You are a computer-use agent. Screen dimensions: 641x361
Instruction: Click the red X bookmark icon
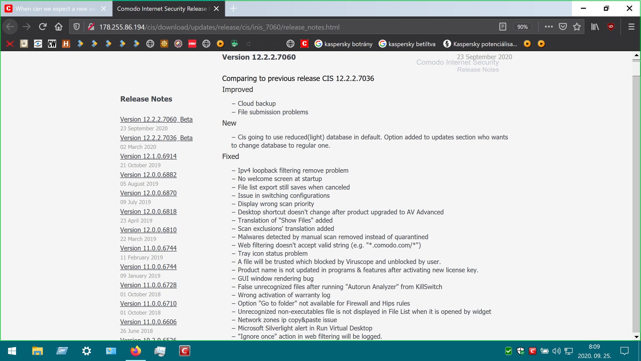[10, 44]
